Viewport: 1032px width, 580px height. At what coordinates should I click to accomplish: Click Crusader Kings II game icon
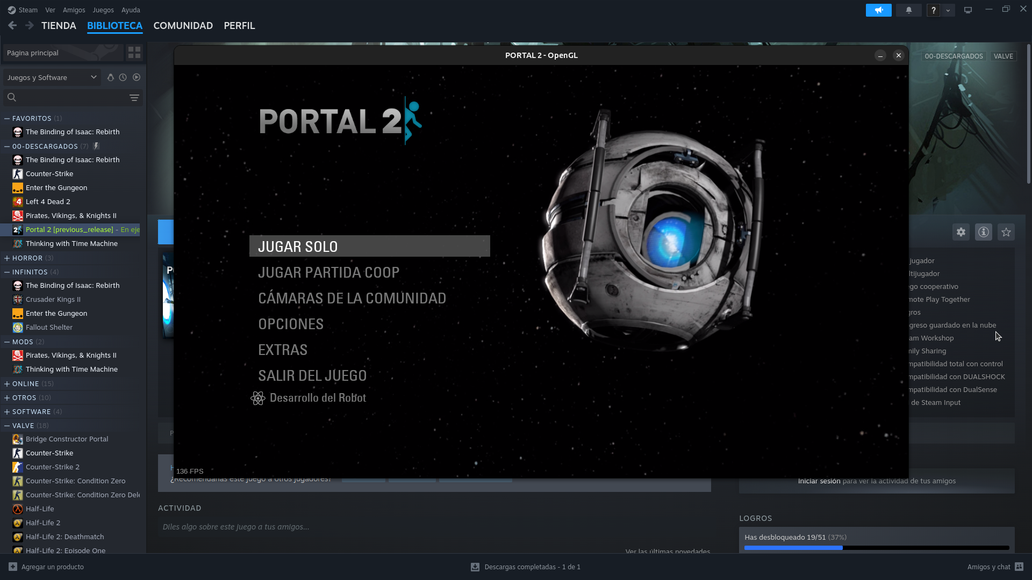[18, 299]
